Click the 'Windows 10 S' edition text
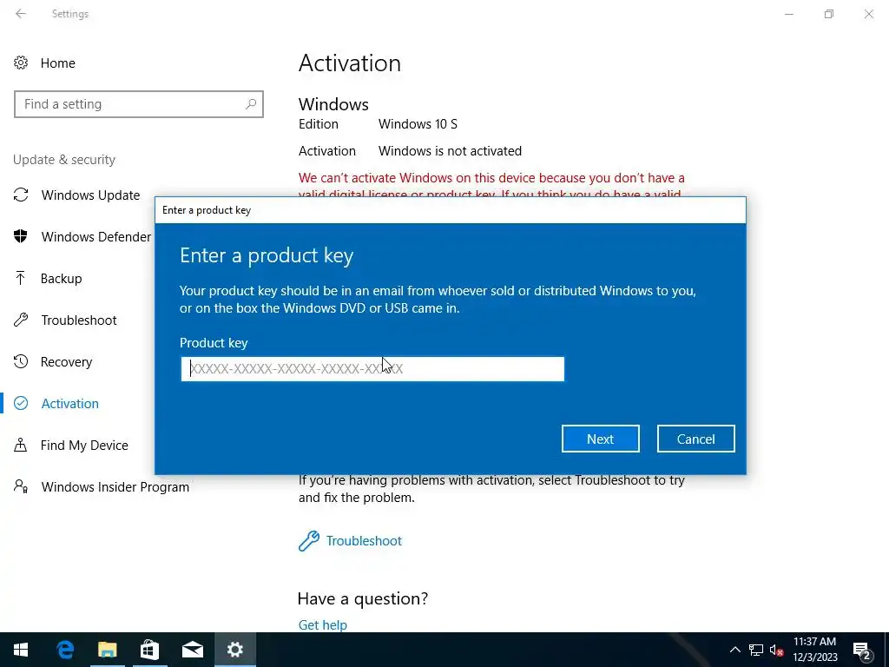The image size is (889, 667). 418,123
